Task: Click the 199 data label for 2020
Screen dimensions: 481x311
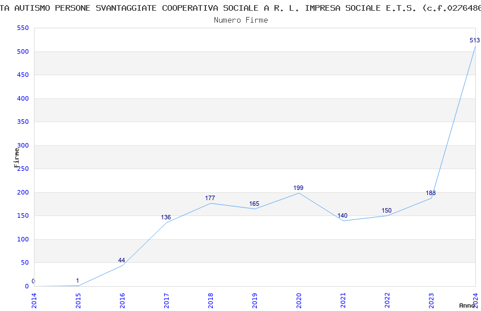Action: [298, 188]
